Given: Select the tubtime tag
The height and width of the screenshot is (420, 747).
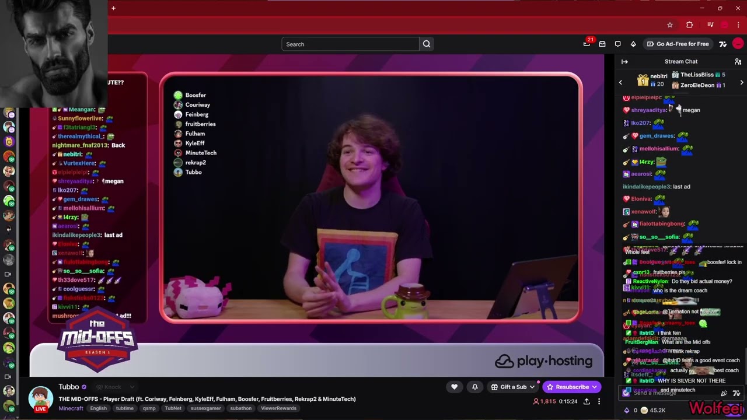Looking at the screenshot, I should (124, 408).
